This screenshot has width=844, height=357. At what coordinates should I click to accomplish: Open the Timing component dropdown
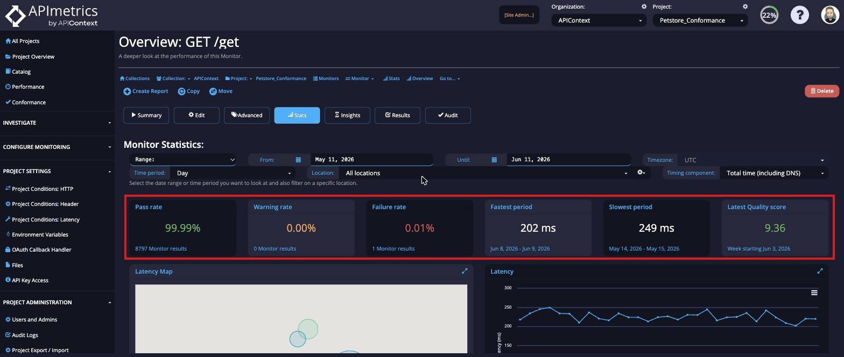(774, 173)
